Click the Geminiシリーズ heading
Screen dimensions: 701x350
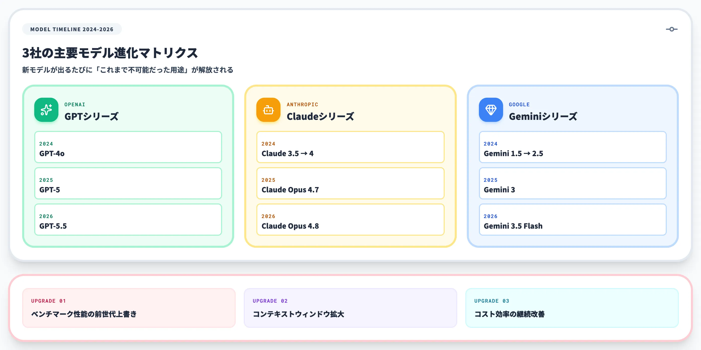543,117
